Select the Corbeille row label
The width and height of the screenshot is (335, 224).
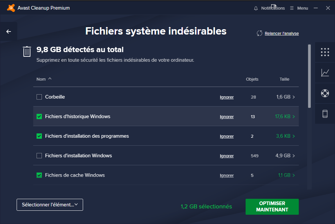pyautogui.click(x=55, y=97)
